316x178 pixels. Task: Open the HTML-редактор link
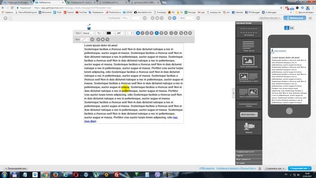pyautogui.click(x=207, y=168)
